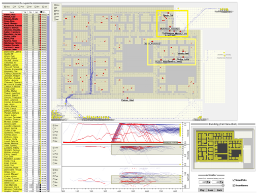Viewport: 257px width, 193px height.
Task: Click the red dot in Kilgore, Morton row
Action: (x=40, y=28)
